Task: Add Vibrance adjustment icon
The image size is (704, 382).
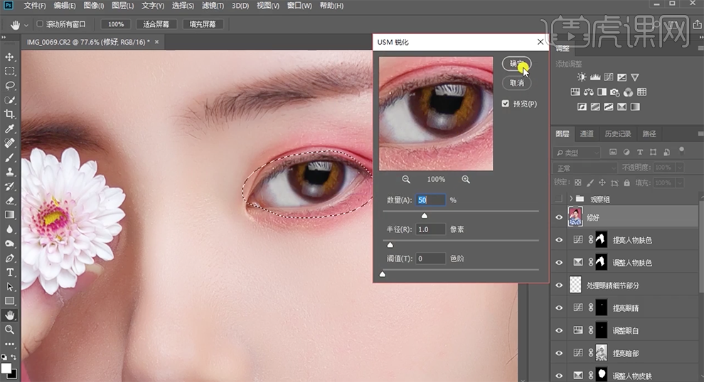Action: [x=635, y=77]
